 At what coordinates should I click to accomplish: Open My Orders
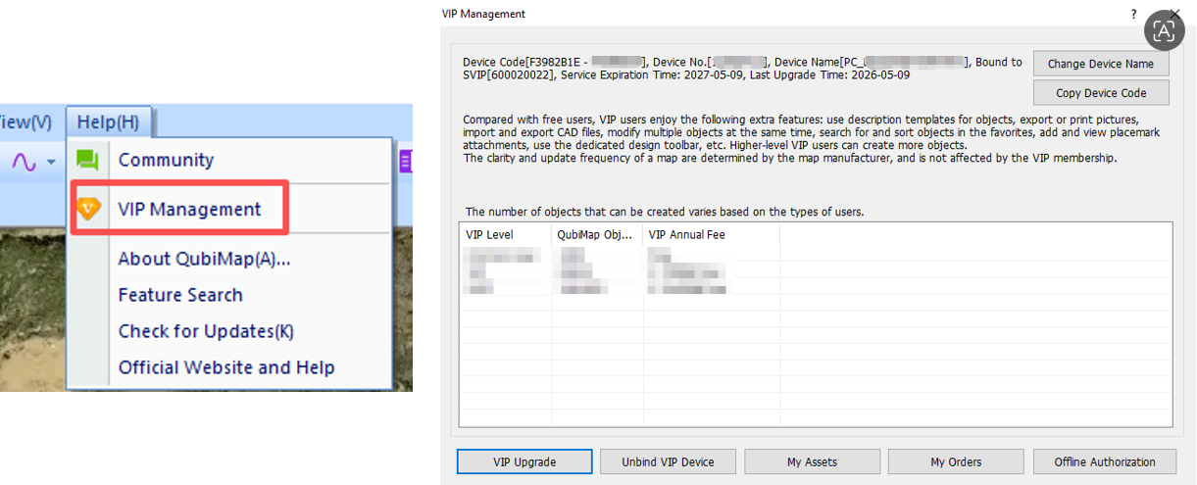point(956,461)
